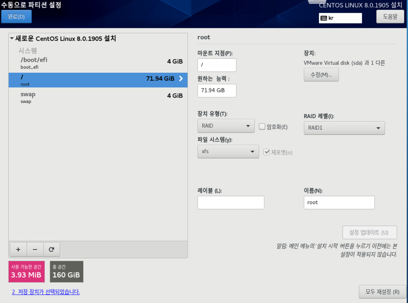Click the keyboard layout icon next to kr
Viewport: 408px width, 303px height.
pos(324,18)
